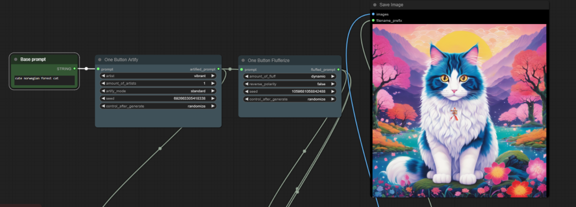Edit the cute norwegian forest cat text

point(44,80)
